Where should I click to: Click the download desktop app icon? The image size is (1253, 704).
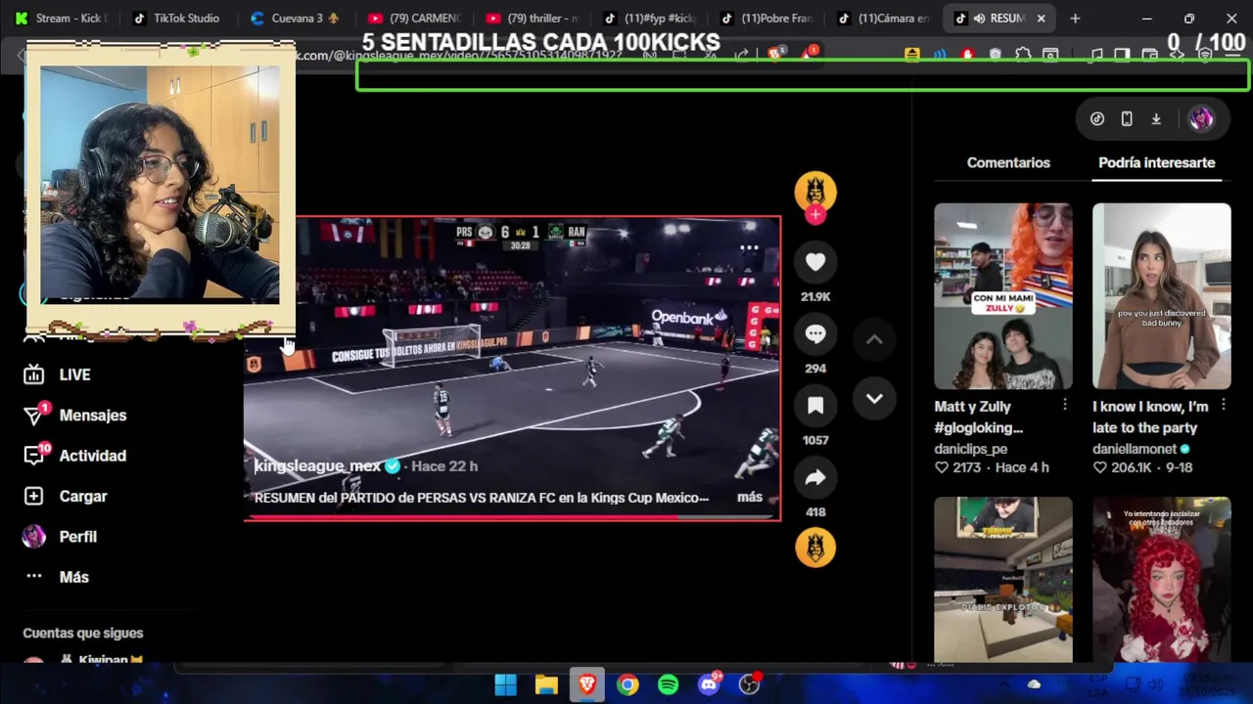tap(1156, 119)
